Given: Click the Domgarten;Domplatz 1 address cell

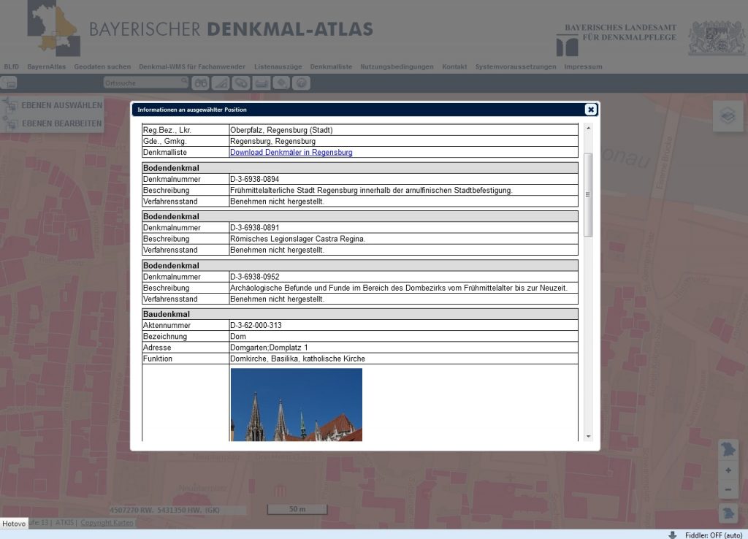Looking at the screenshot, I should (x=403, y=347).
